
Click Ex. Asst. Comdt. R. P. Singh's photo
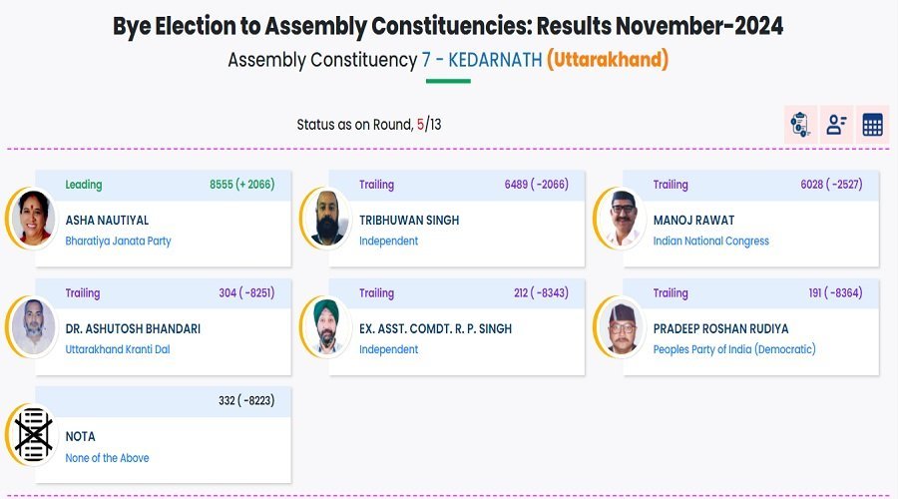(x=327, y=326)
